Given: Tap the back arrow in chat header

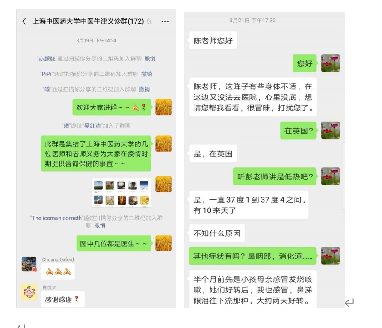Looking at the screenshot, I should coord(24,21).
